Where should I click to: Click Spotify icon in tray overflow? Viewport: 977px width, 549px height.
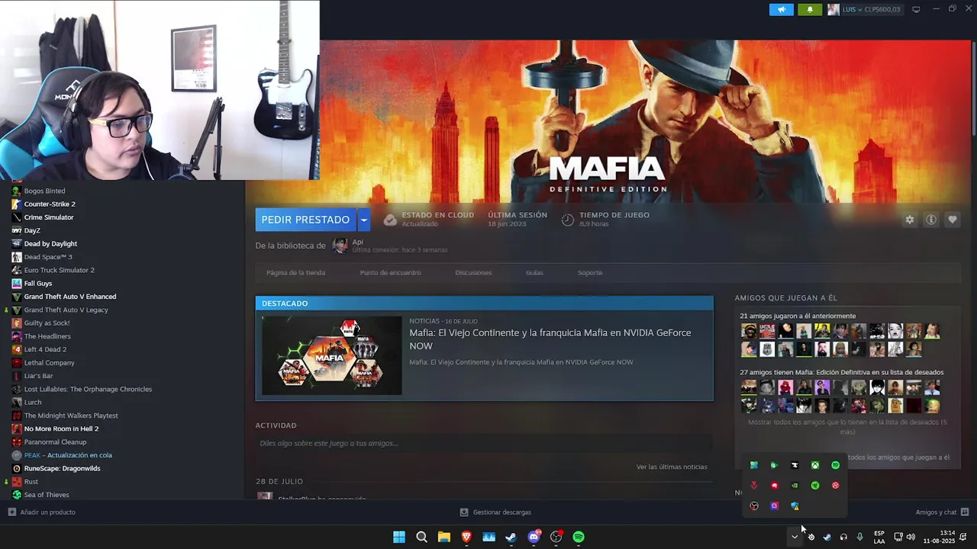(x=835, y=465)
